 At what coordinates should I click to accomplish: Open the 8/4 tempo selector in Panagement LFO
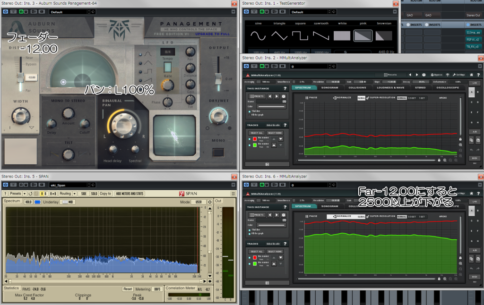(x=168, y=52)
